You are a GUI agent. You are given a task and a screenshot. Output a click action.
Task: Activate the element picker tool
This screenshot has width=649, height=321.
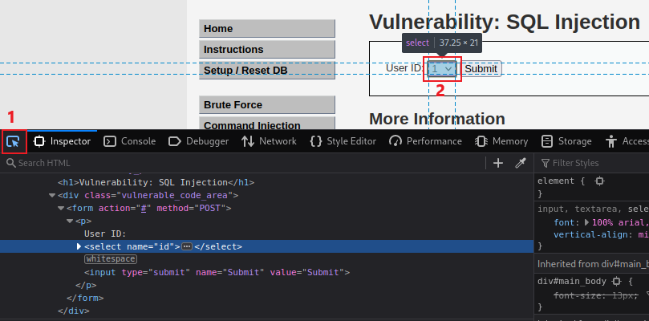pyautogui.click(x=14, y=142)
